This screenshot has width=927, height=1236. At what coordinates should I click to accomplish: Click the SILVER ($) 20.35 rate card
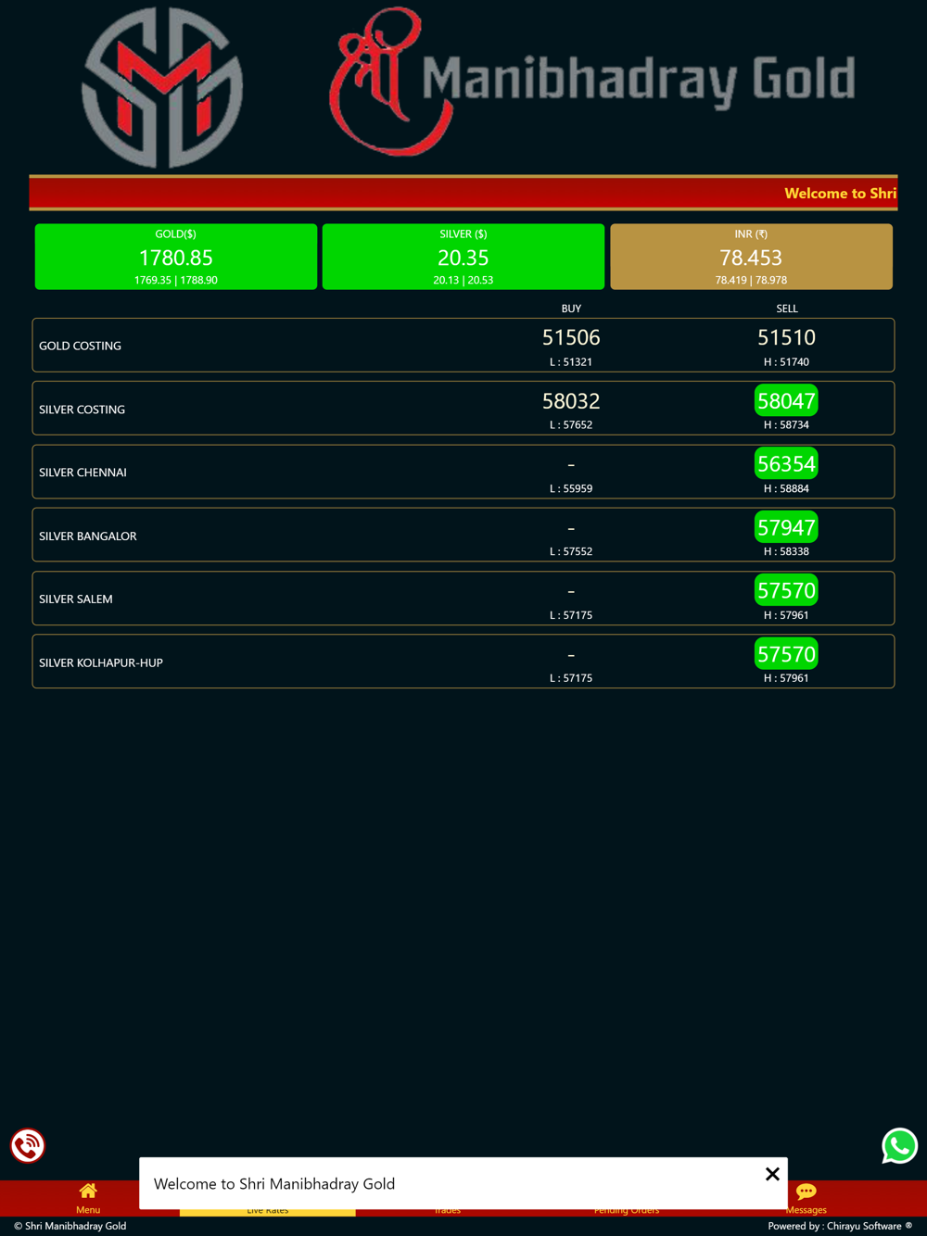pos(463,257)
